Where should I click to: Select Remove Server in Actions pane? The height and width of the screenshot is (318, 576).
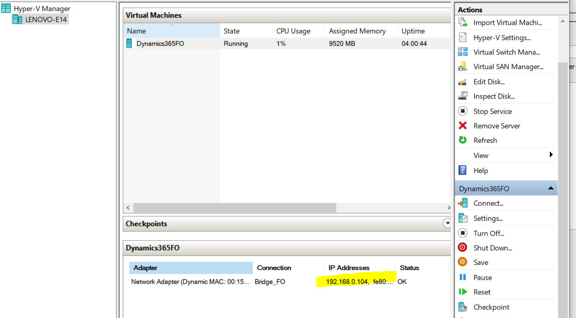(497, 126)
